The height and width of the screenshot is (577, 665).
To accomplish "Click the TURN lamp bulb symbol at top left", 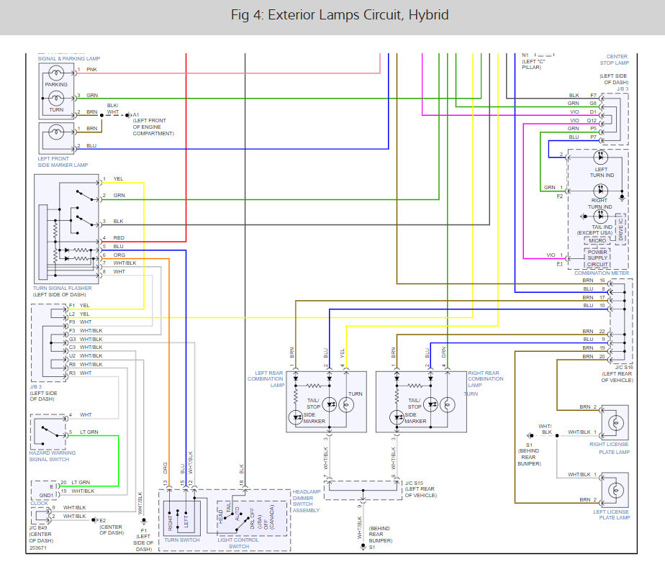I will coord(56,99).
